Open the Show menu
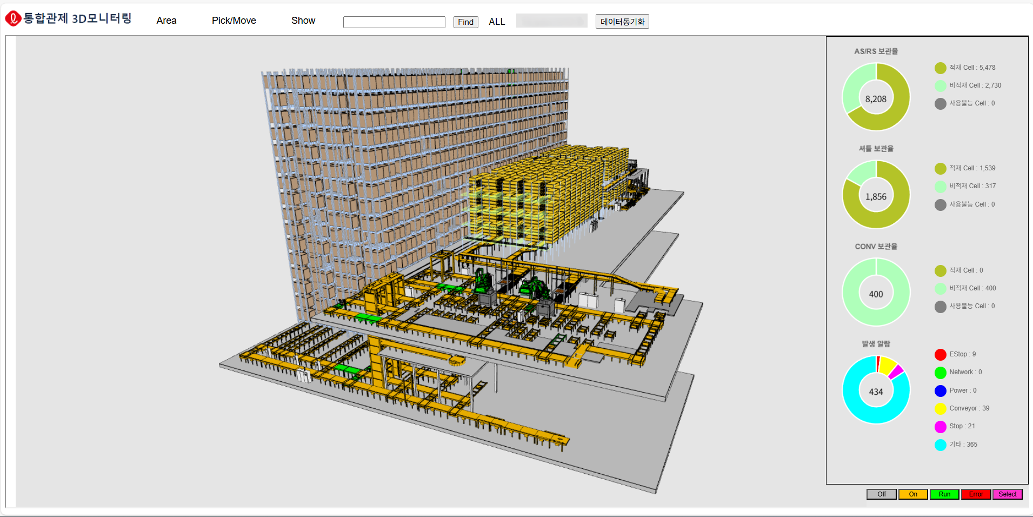This screenshot has width=1033, height=517. pos(303,21)
